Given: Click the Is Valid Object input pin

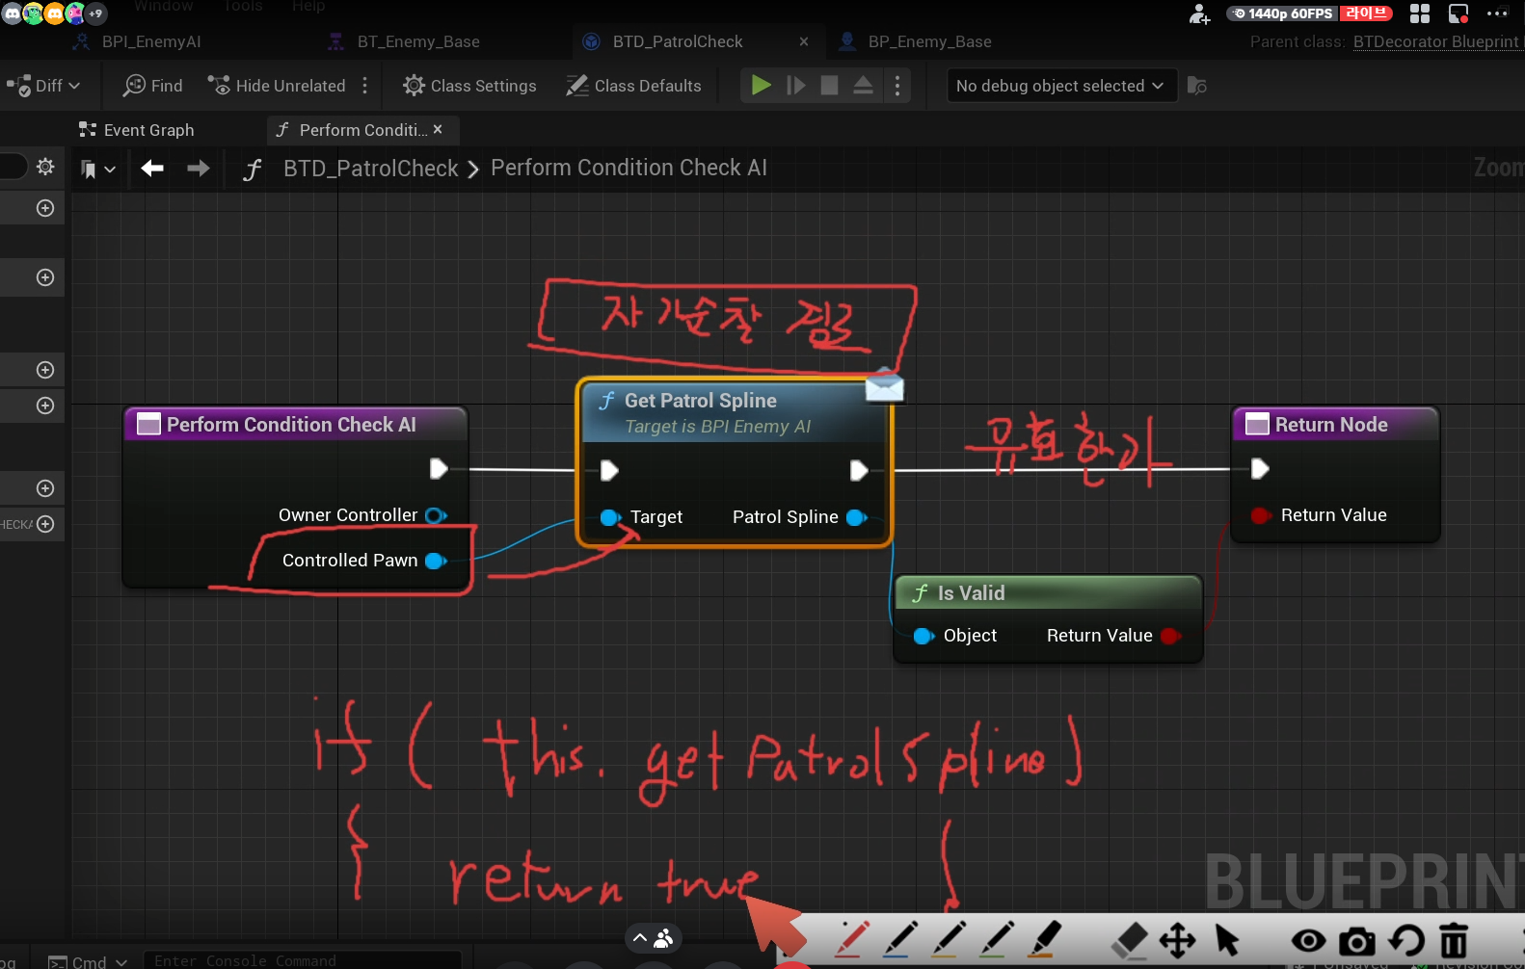Looking at the screenshot, I should click(923, 636).
